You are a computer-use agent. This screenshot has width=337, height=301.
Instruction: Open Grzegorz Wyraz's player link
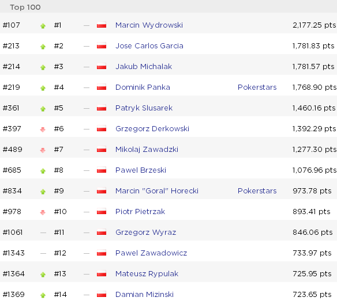tap(146, 233)
